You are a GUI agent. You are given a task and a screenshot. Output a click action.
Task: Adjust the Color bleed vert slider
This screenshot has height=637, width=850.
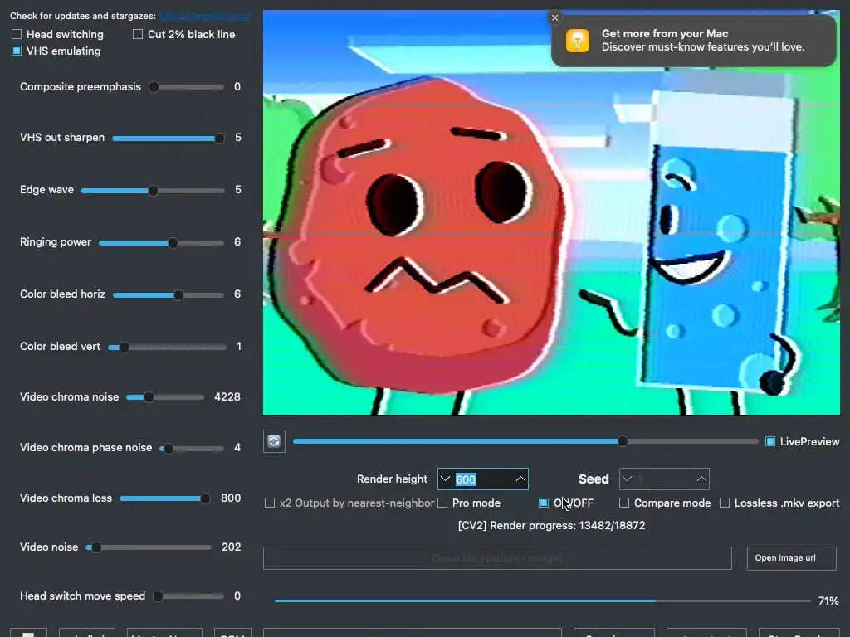pyautogui.click(x=167, y=348)
